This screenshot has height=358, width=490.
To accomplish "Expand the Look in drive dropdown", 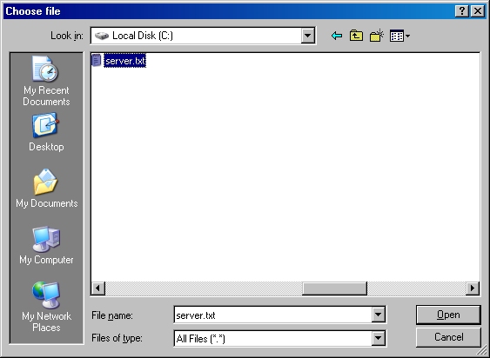I will click(308, 36).
